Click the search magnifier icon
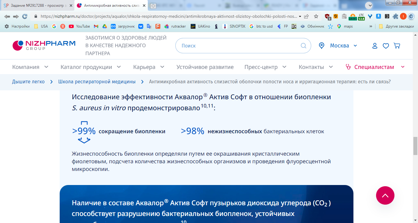This screenshot has height=223, width=418. pos(304,46)
